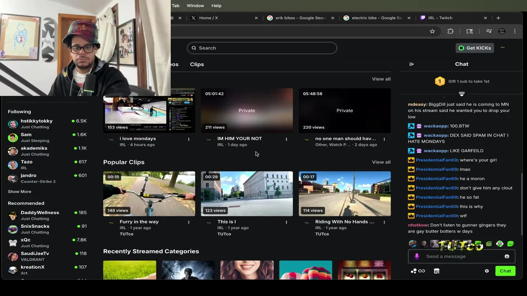Viewport: 527px width, 296px height.
Task: Open options menu for 'no one man should hav...' video
Action: click(384, 139)
